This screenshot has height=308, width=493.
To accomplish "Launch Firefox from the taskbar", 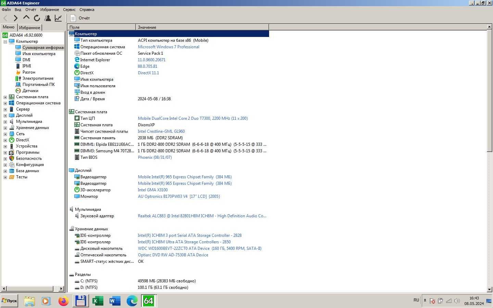I will coord(63,301).
